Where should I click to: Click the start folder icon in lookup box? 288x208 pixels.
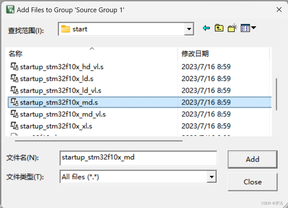[66, 29]
